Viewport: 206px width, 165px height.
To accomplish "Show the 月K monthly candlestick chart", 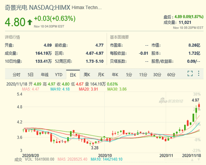I will (x=101, y=75).
